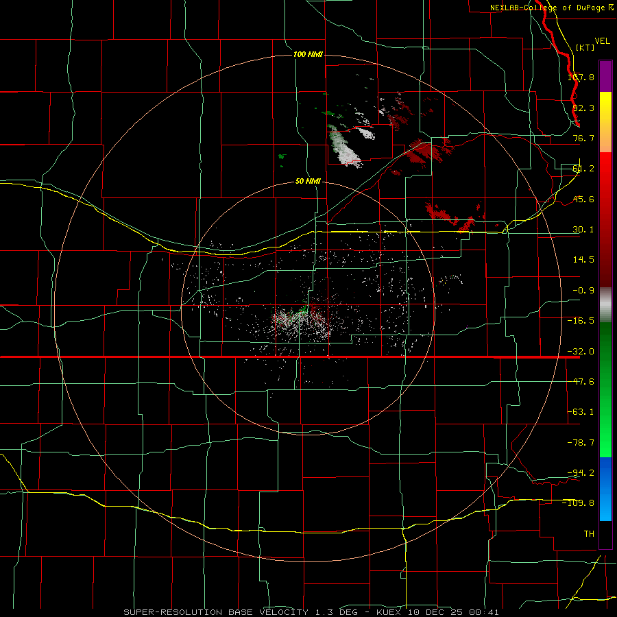This screenshot has width=617, height=617.
Task: Click the TH legend label
Action: (589, 533)
